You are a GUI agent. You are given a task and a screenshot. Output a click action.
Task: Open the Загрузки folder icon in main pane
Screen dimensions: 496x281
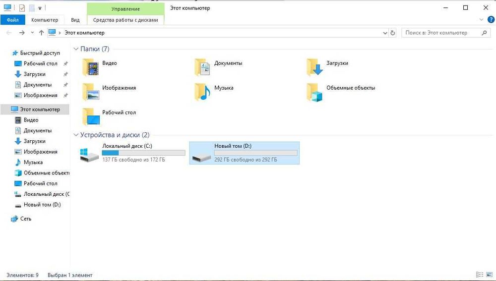[x=315, y=67]
